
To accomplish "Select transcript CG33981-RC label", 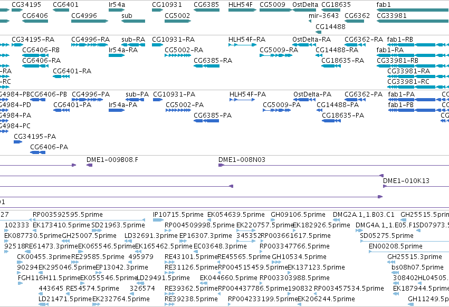I will point(408,82).
